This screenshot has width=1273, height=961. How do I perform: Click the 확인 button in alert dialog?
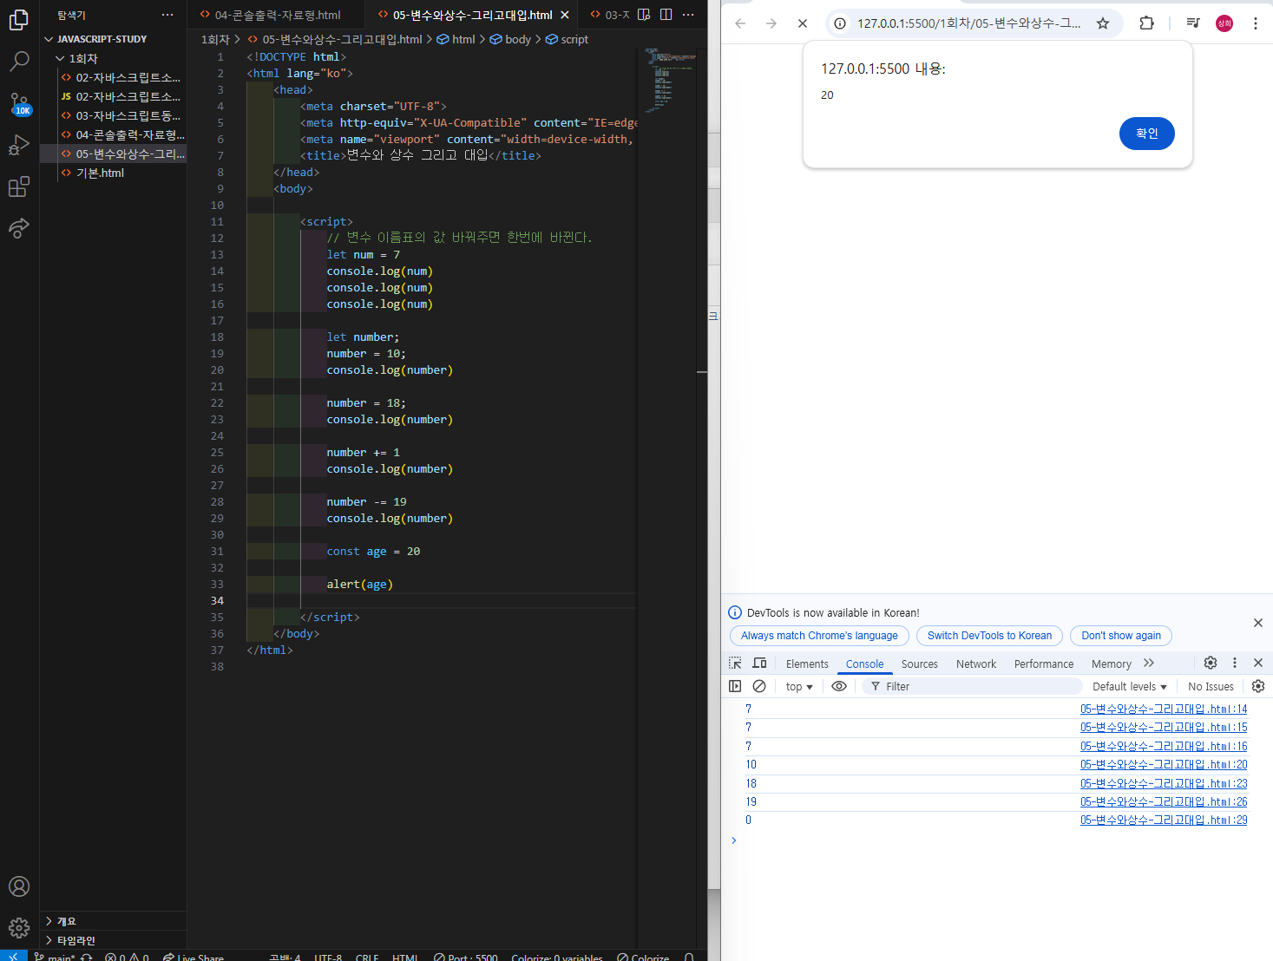tap(1147, 134)
